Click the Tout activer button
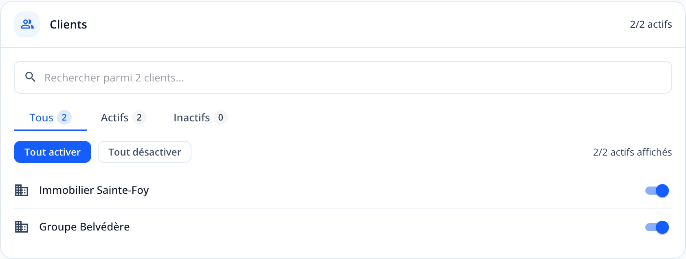 [x=53, y=152]
